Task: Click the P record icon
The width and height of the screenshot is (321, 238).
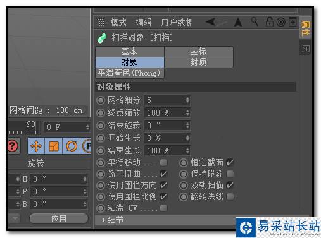Action: point(87,146)
